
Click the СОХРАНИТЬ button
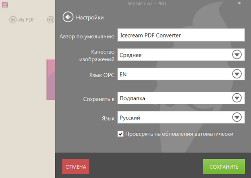(224, 167)
